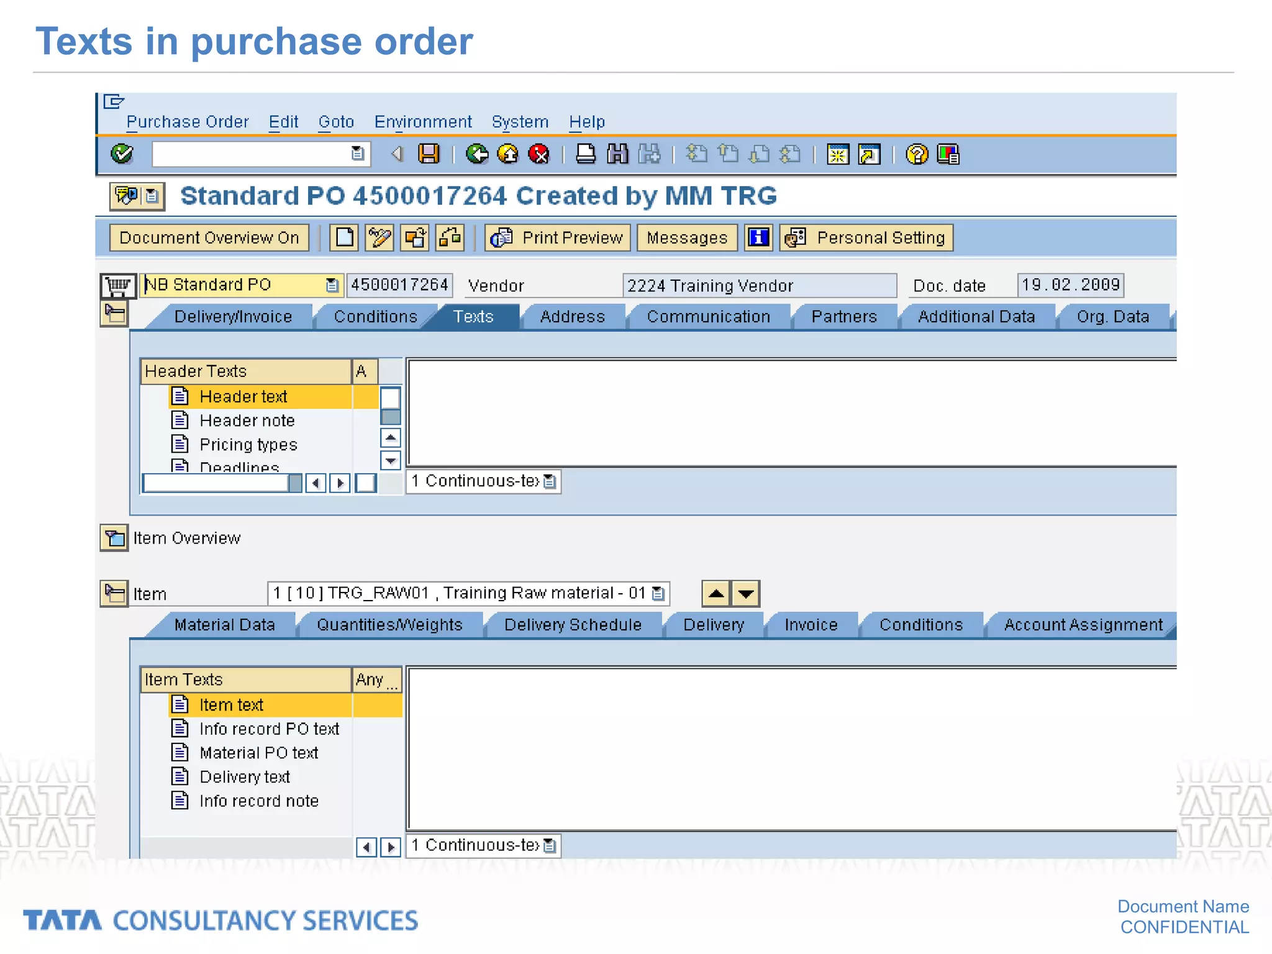Collapse the Item detail section icon
Image resolution: width=1272 pixels, height=954 pixels.
pyautogui.click(x=114, y=593)
